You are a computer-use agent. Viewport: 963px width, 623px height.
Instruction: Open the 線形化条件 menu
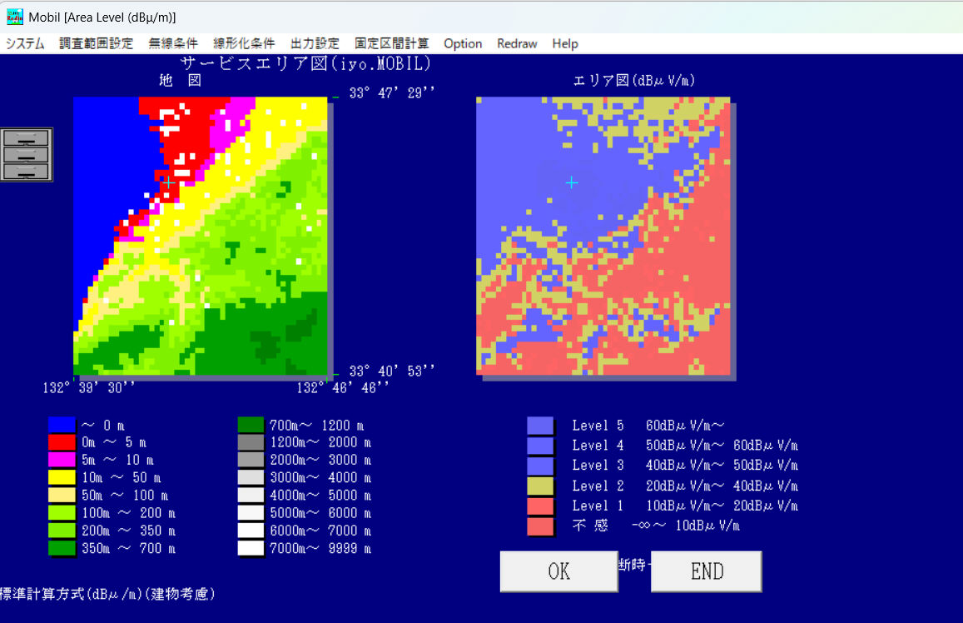click(244, 44)
